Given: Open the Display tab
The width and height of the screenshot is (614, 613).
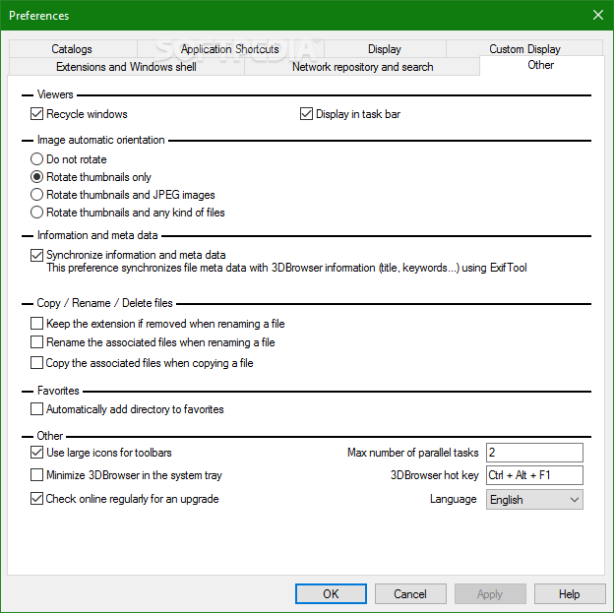Looking at the screenshot, I should [385, 49].
